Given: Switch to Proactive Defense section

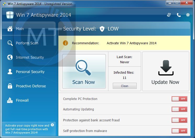Looking at the screenshot, I should click(29, 86).
